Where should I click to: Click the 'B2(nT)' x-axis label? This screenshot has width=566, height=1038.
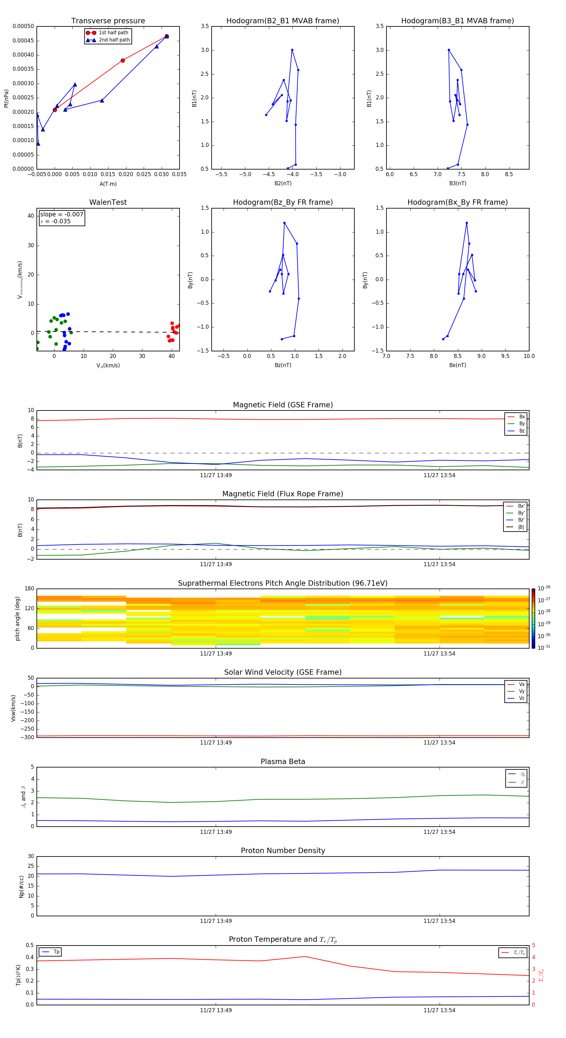[x=283, y=183]
